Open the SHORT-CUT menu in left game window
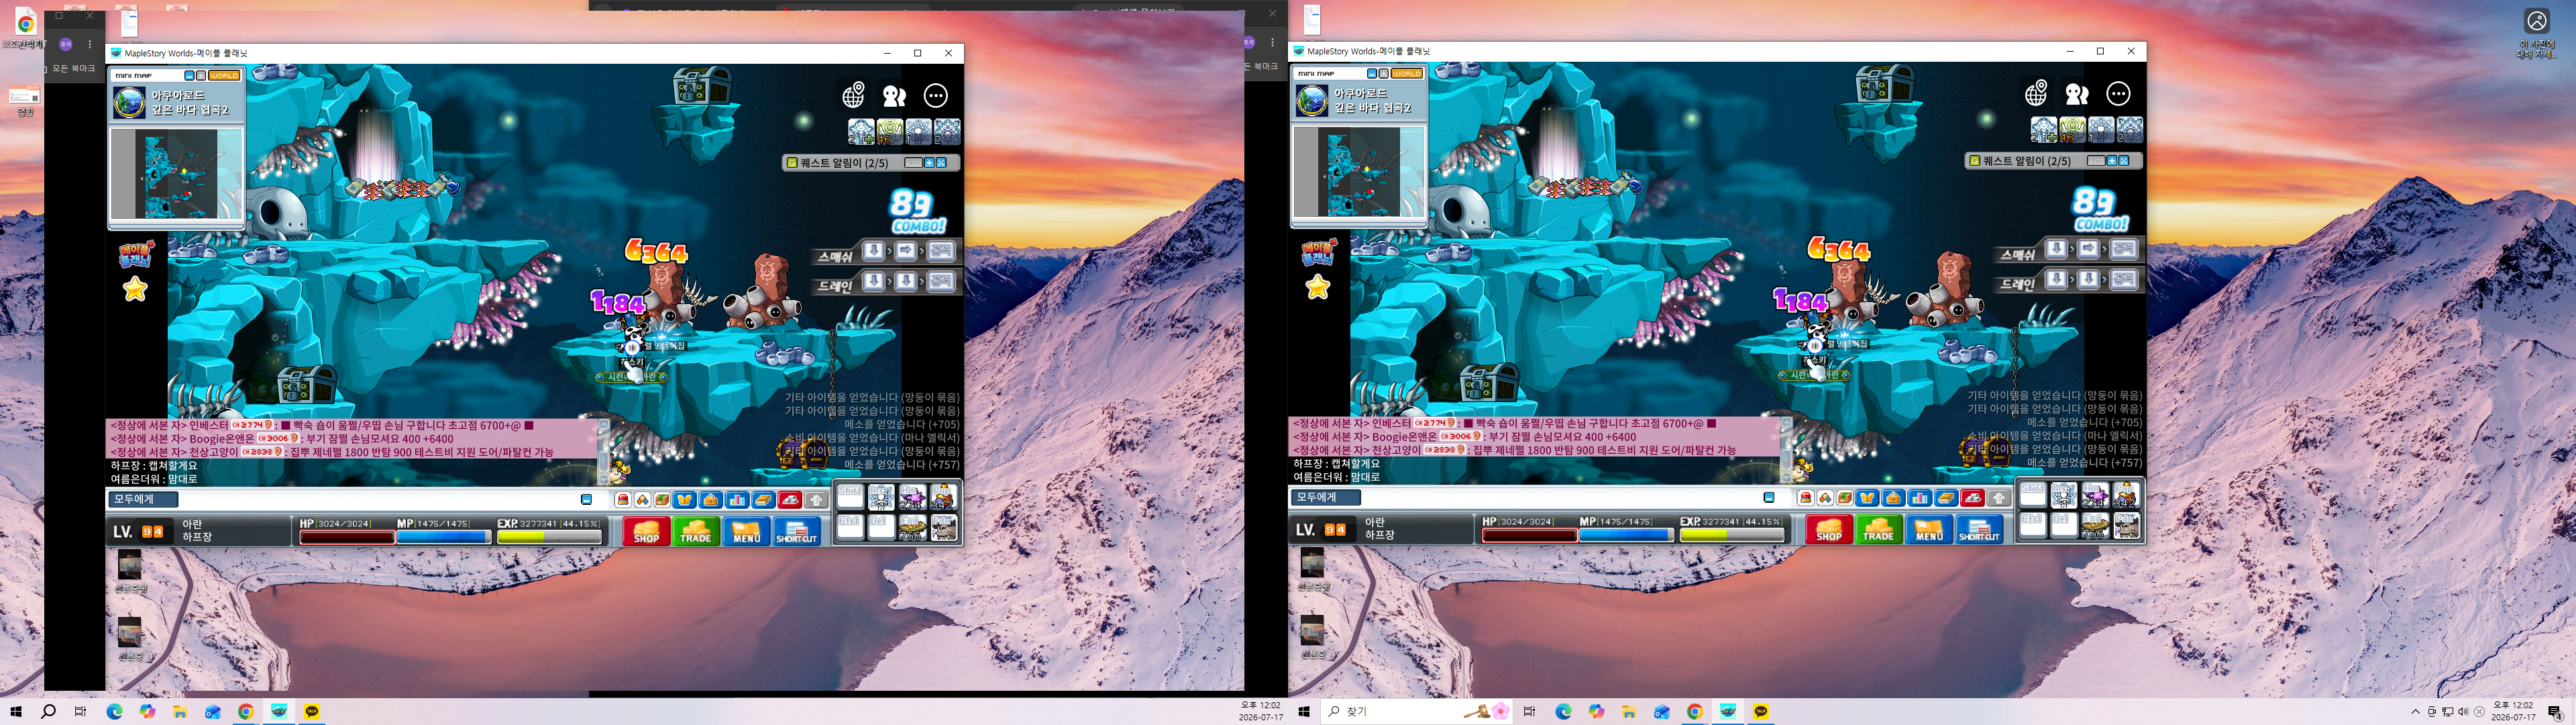Viewport: 2576px width, 725px height. coord(797,531)
